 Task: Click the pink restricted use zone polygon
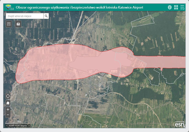click(47, 64)
